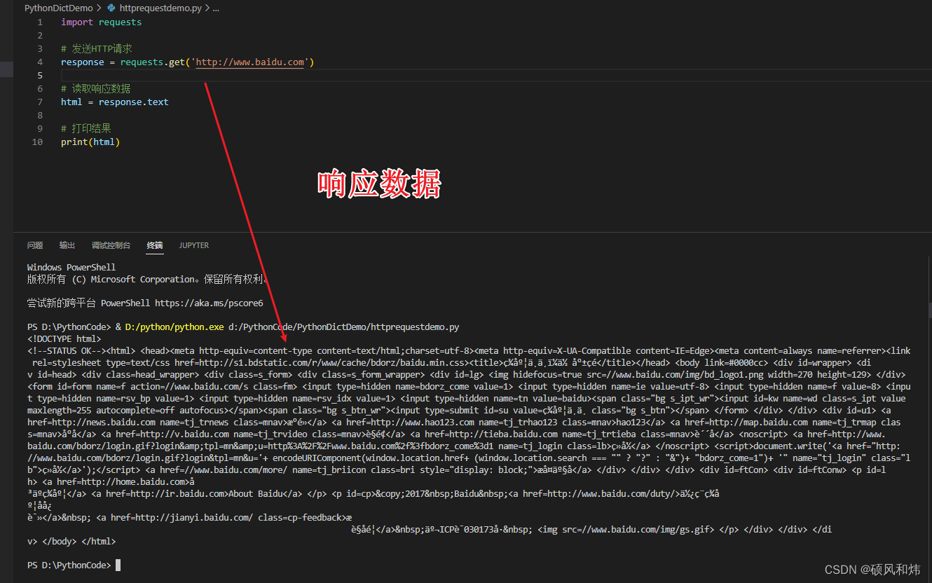Click 'Windows PowerShell' text in terminal
Image resolution: width=932 pixels, height=583 pixels.
click(71, 268)
